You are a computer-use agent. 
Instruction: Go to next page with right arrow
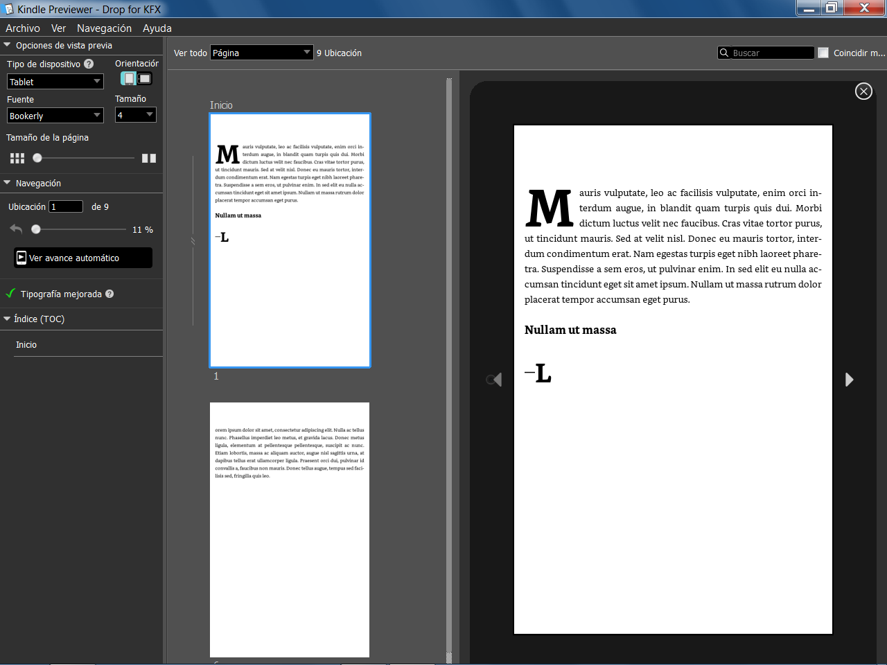[849, 380]
